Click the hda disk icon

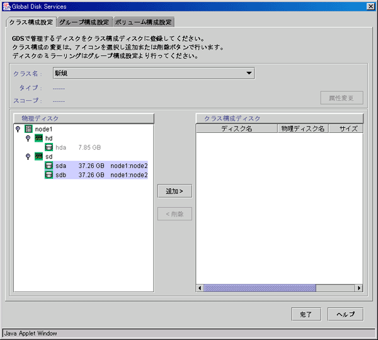click(49, 147)
